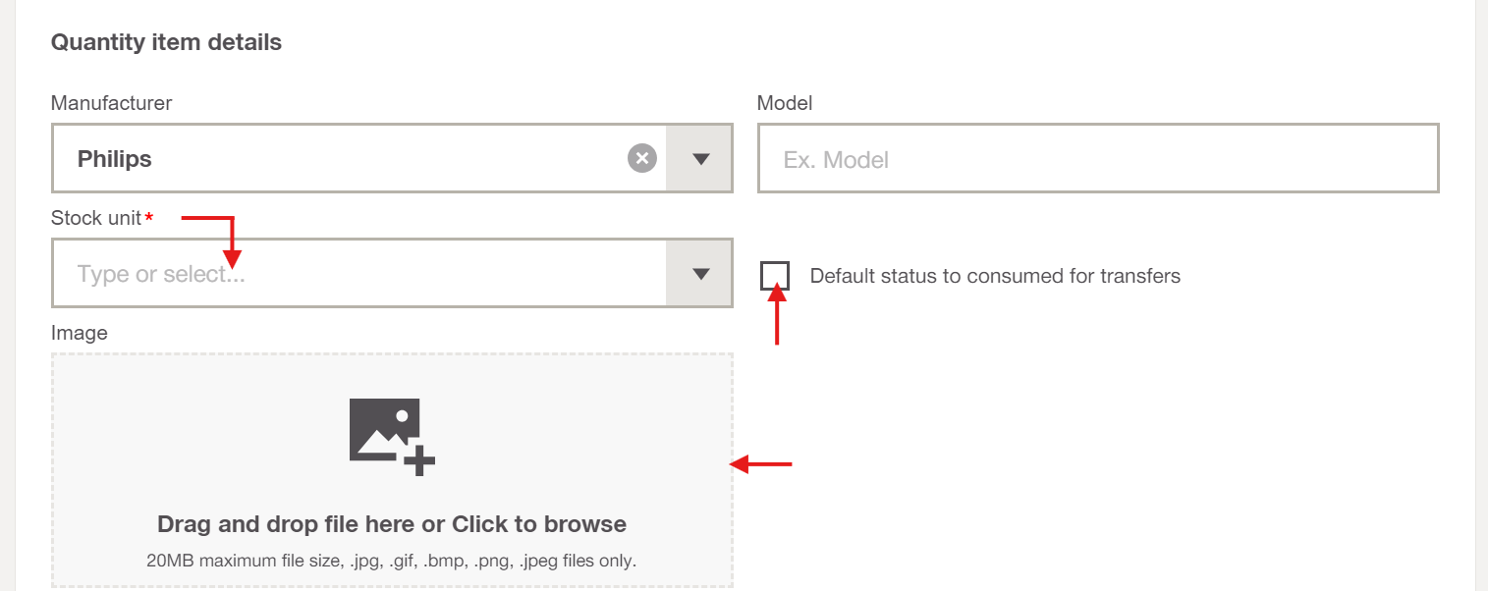Focus the Stock unit 'Type or select' field
The width and height of the screenshot is (1488, 591).
click(359, 274)
